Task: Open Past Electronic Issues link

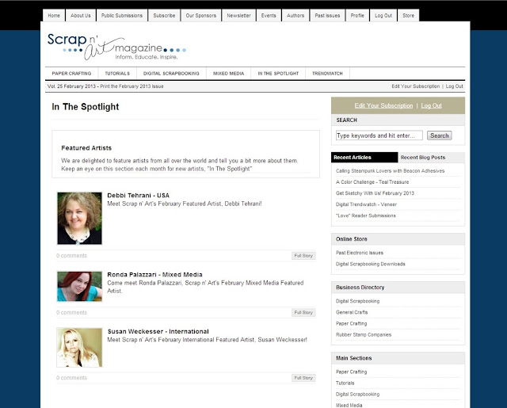Action: coord(359,253)
